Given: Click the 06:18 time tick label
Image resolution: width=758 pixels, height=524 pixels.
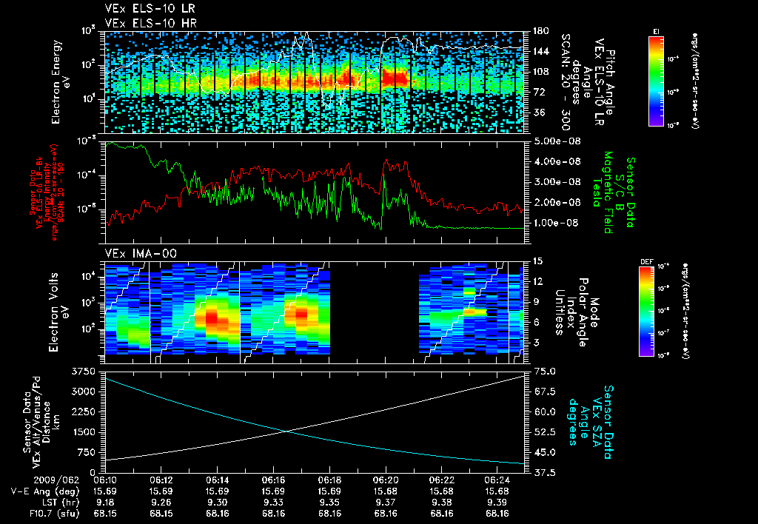Looking at the screenshot, I should point(329,480).
